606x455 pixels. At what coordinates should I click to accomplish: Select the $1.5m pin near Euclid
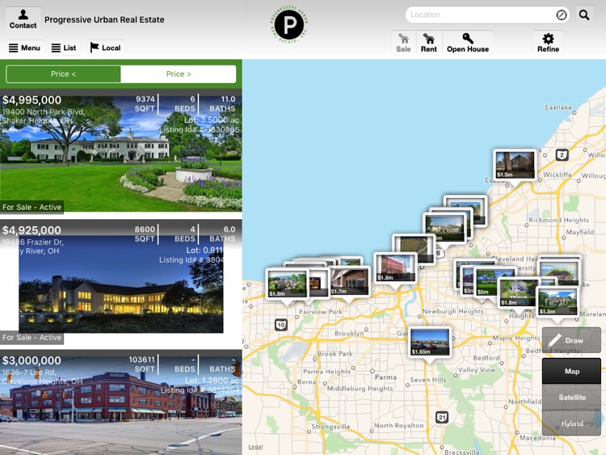(x=515, y=166)
